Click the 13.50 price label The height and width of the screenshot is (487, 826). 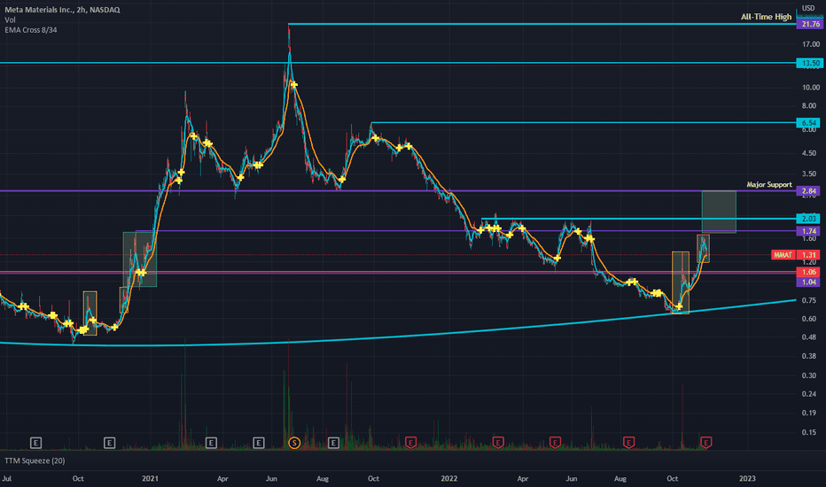pos(810,63)
